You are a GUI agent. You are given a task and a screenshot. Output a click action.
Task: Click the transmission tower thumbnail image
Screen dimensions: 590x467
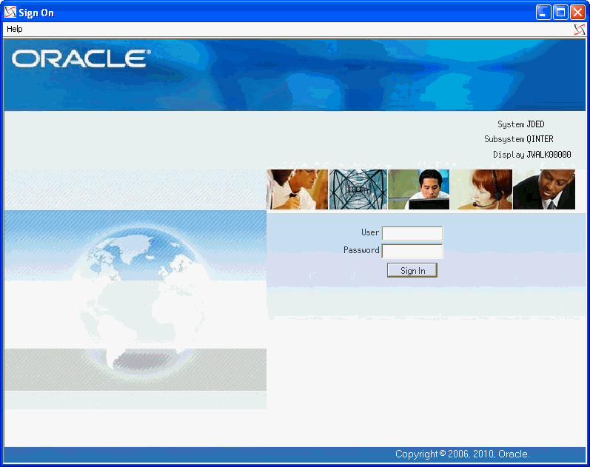point(358,189)
